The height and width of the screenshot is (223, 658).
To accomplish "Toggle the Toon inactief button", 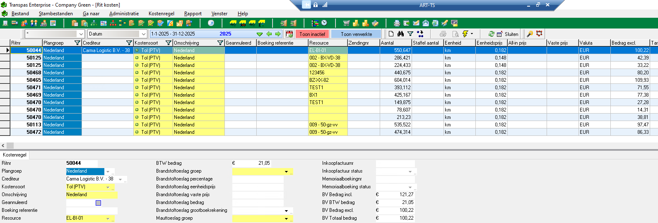I will point(312,34).
